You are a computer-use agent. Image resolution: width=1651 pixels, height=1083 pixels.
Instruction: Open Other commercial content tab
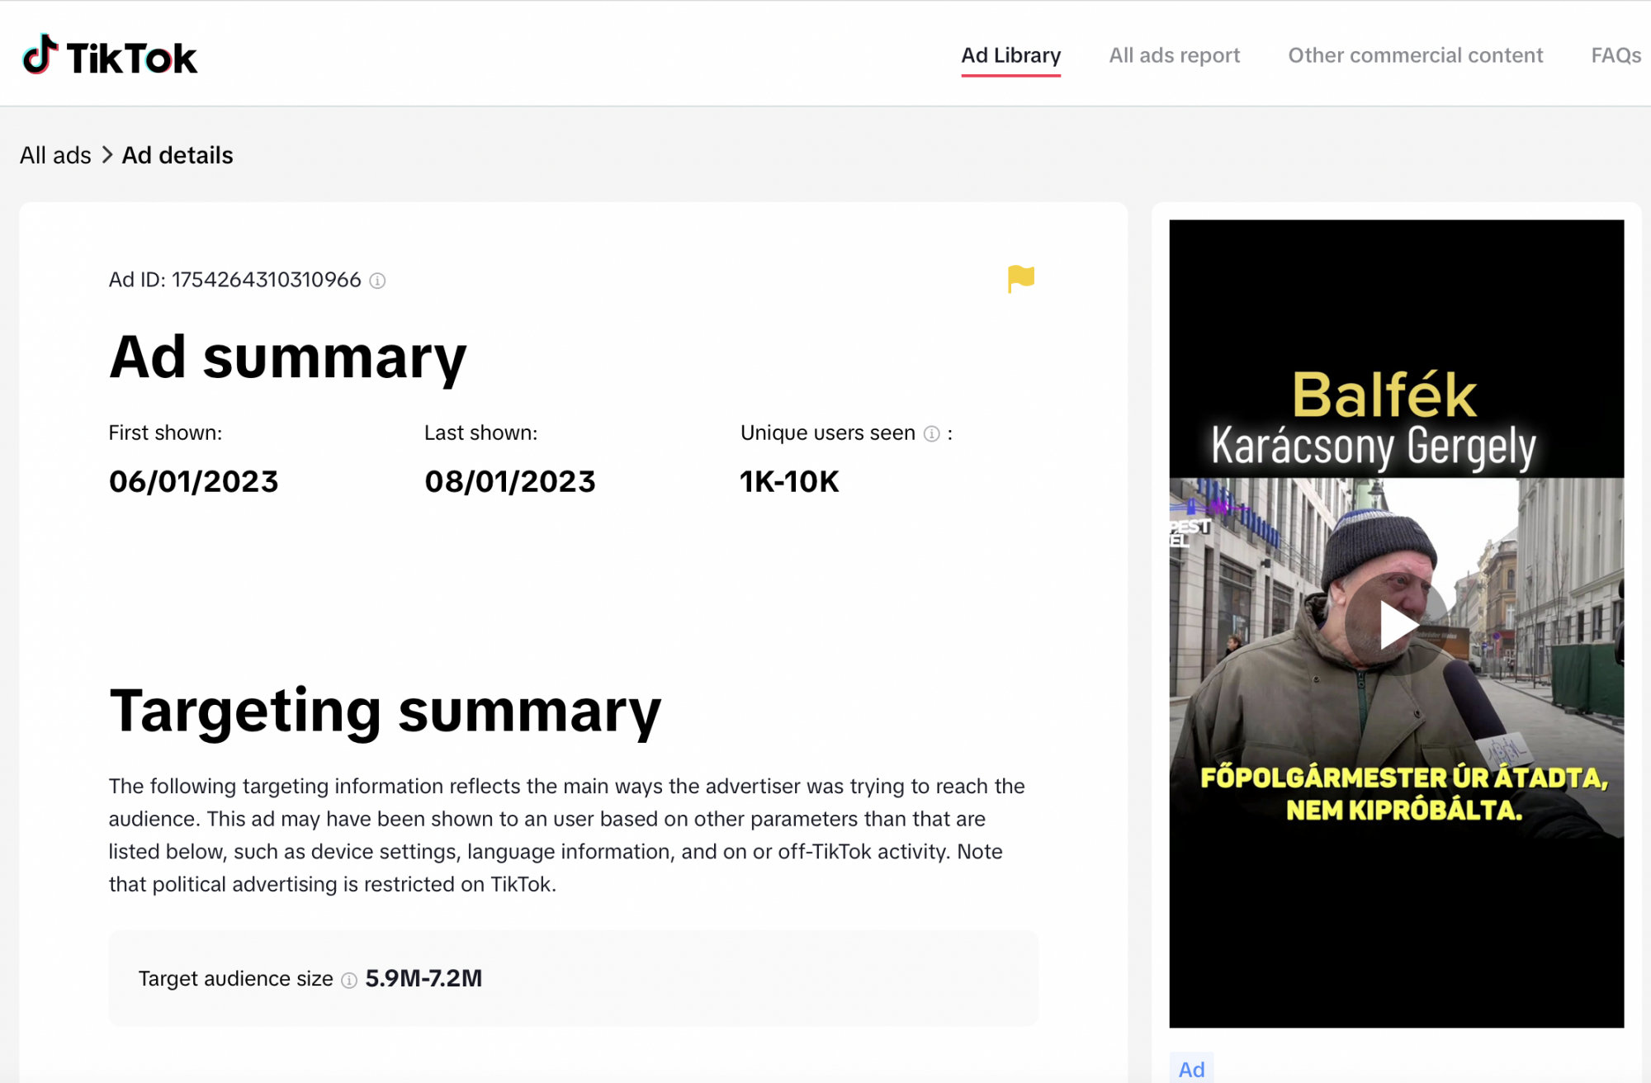pyautogui.click(x=1415, y=55)
